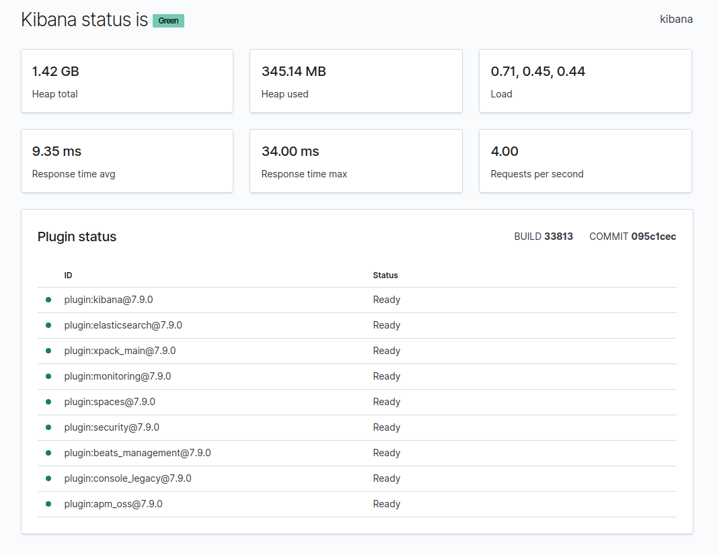719x555 pixels.
Task: Click the build number 33813
Action: point(558,237)
